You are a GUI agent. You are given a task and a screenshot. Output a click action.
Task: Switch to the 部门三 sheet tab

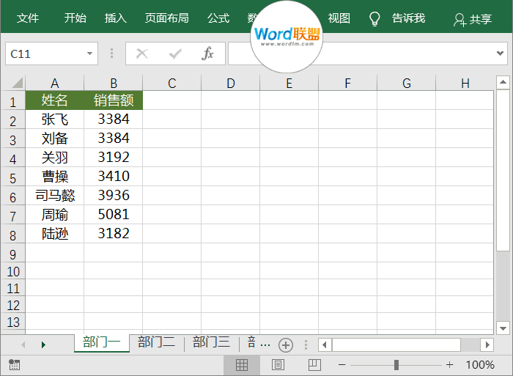(211, 342)
